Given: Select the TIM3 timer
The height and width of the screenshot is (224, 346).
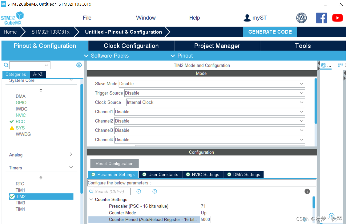Looking at the screenshot, I should (20, 203).
